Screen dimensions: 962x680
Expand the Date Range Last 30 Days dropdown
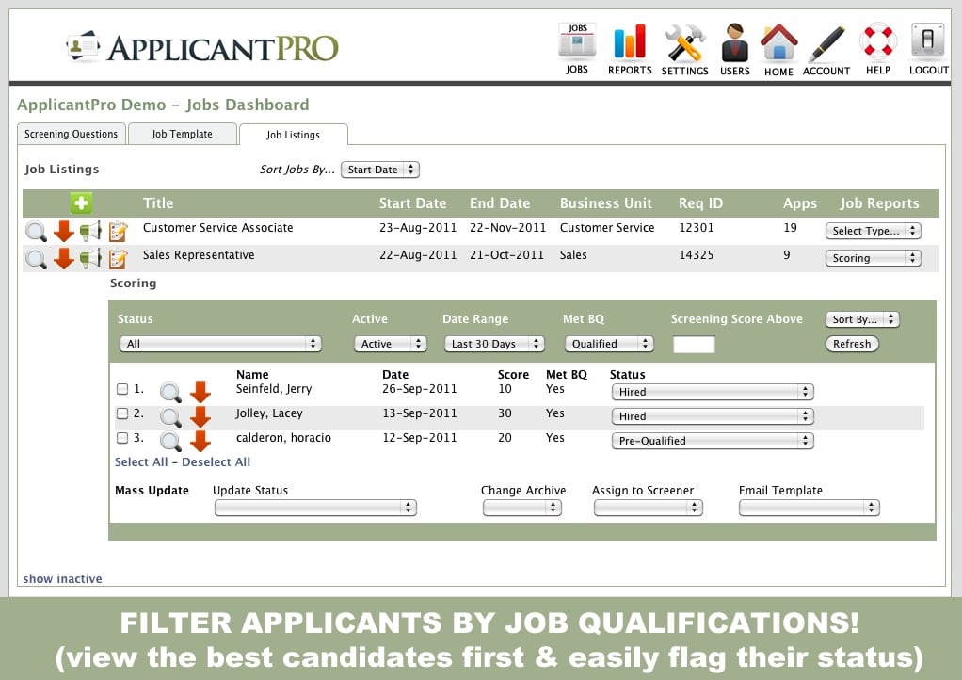tap(494, 344)
